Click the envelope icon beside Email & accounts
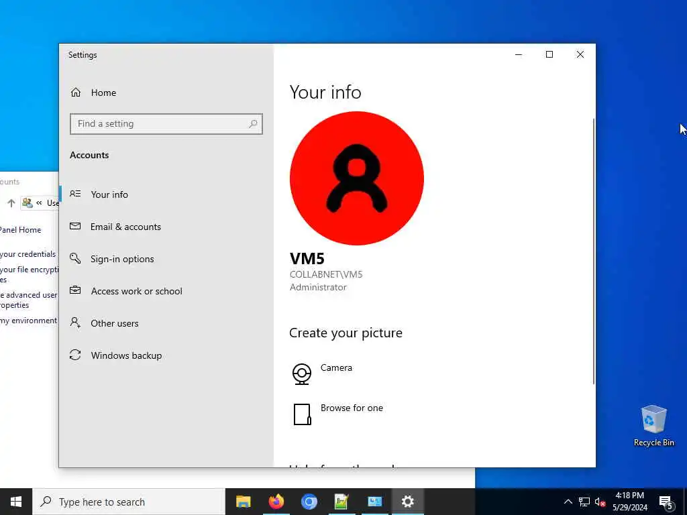 [x=75, y=226]
